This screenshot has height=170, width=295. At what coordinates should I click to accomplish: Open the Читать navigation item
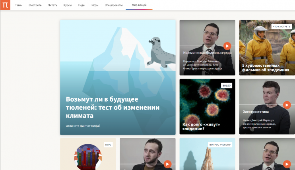tap(52, 5)
